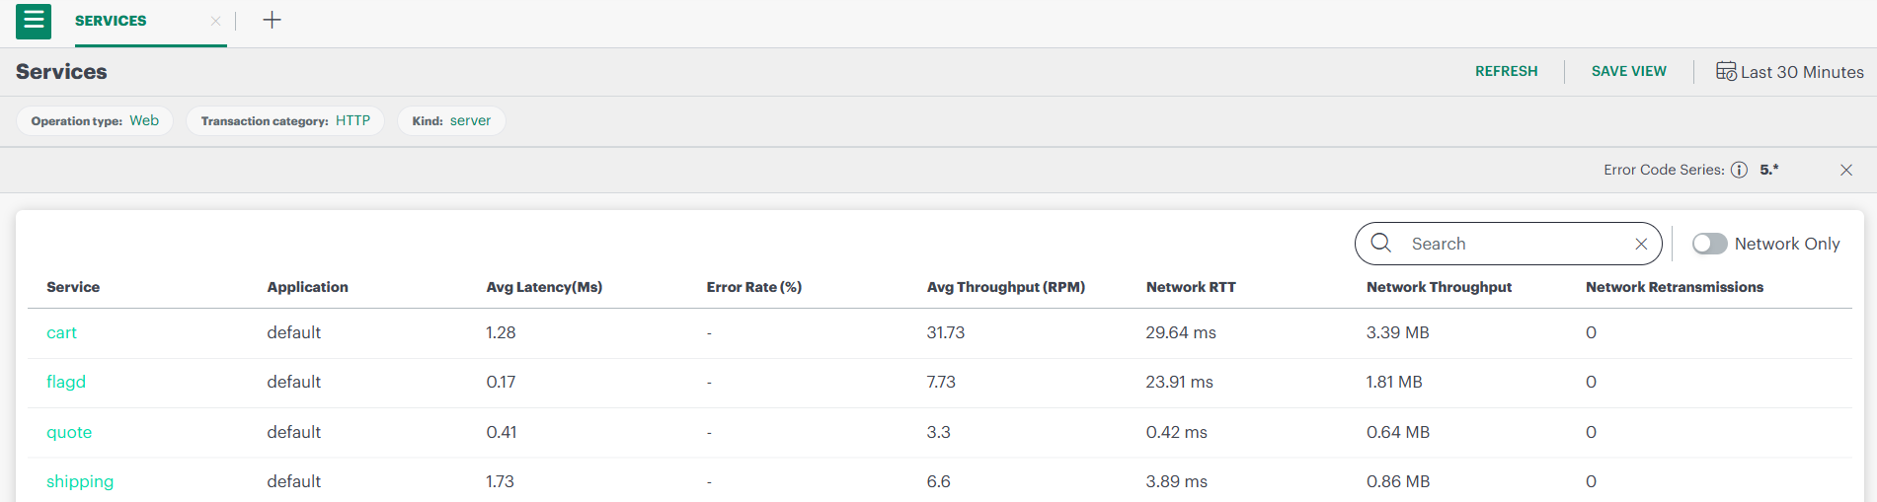Image resolution: width=1877 pixels, height=502 pixels.
Task: Close the Services tab
Action: [215, 21]
